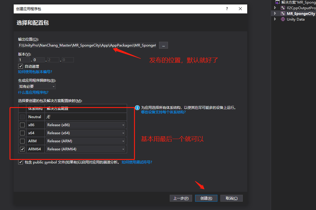Click the 创建 button

[x=206, y=198]
